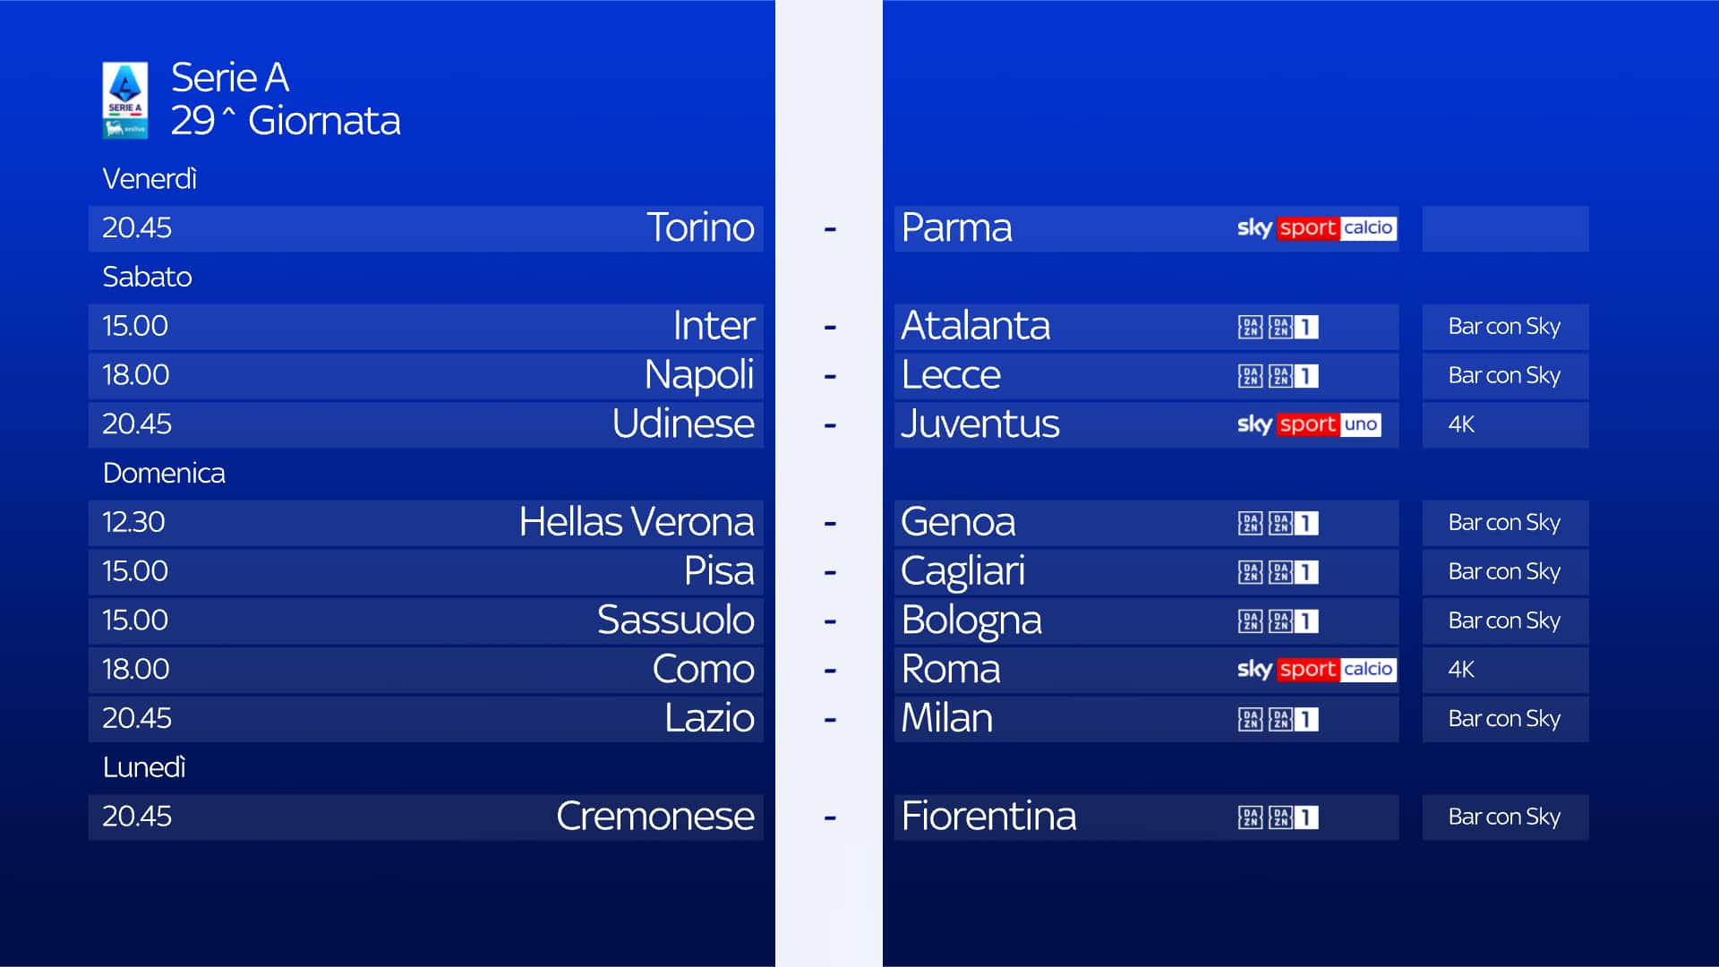This screenshot has width=1719, height=967.
Task: Click the 4K label for Como-Roma
Action: 1461,670
